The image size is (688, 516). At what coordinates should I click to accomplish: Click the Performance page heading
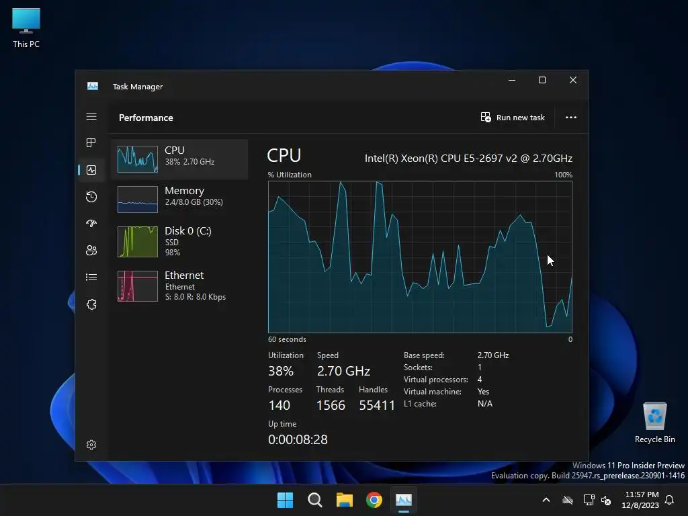point(146,118)
